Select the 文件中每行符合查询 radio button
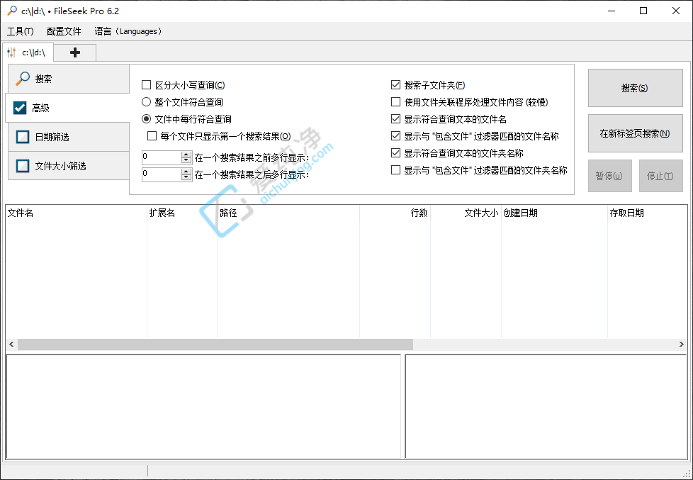This screenshot has height=480, width=693. [146, 118]
